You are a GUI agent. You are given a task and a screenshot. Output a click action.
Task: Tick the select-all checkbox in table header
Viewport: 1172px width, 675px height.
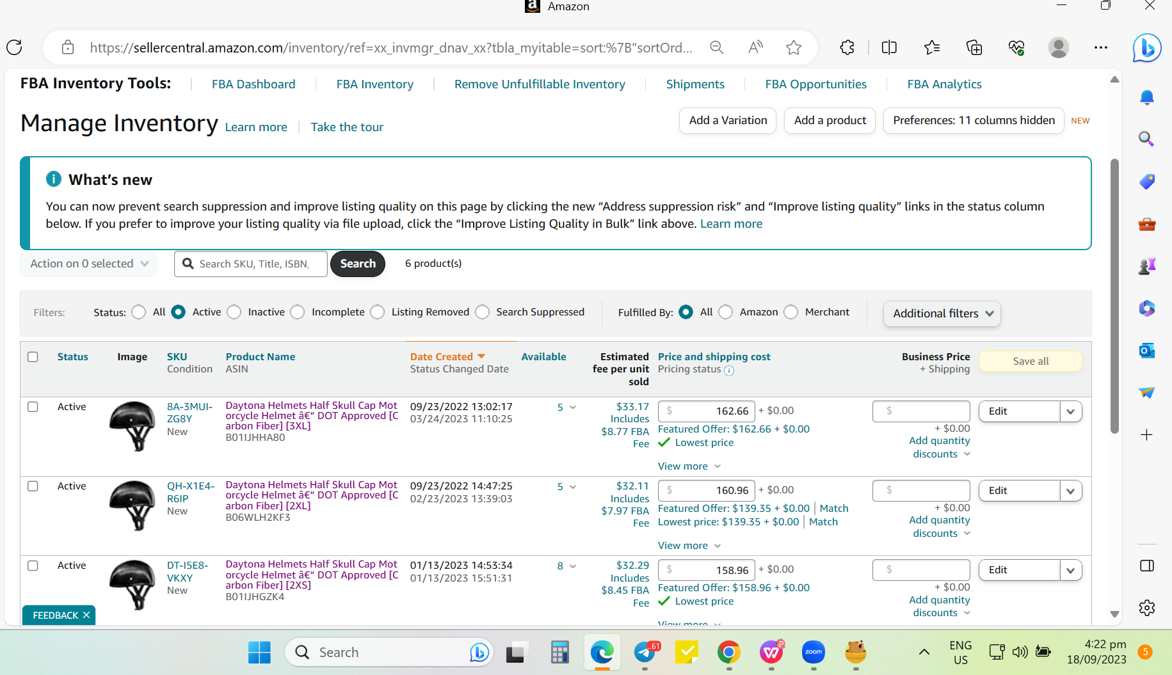(x=33, y=357)
